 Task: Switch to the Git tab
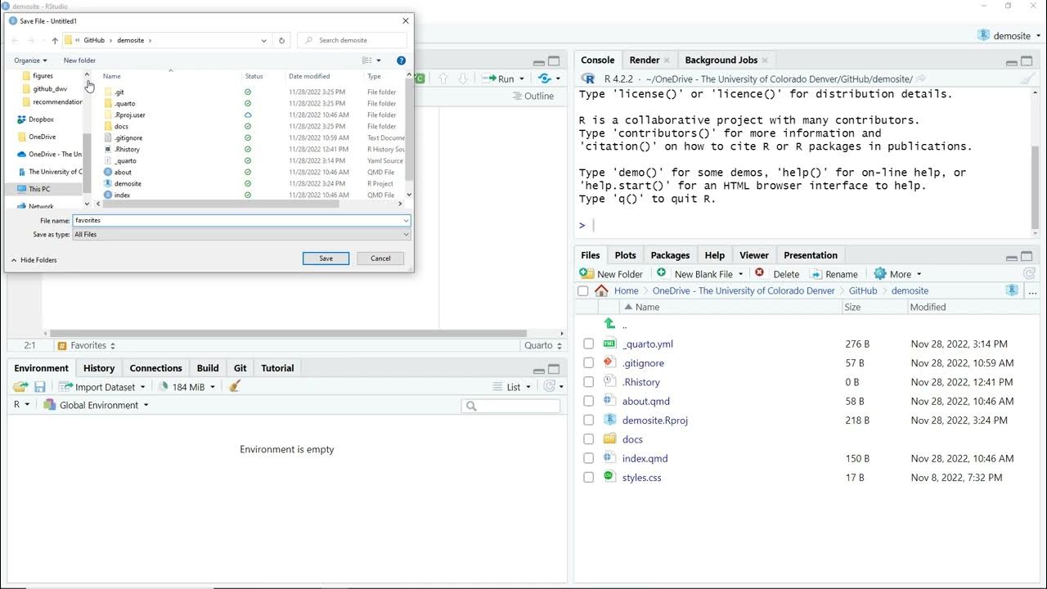(x=240, y=368)
